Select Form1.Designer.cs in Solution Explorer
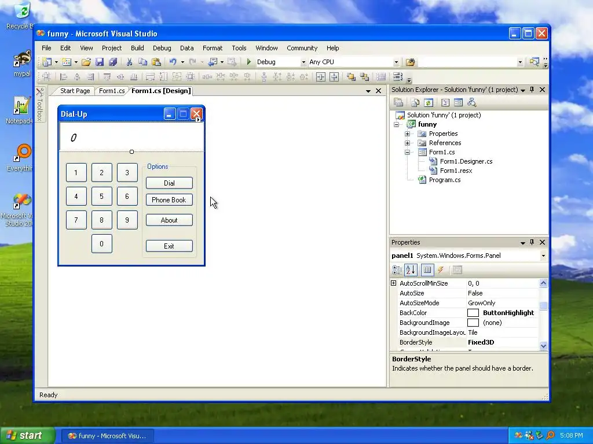Image resolution: width=593 pixels, height=444 pixels. 466,161
